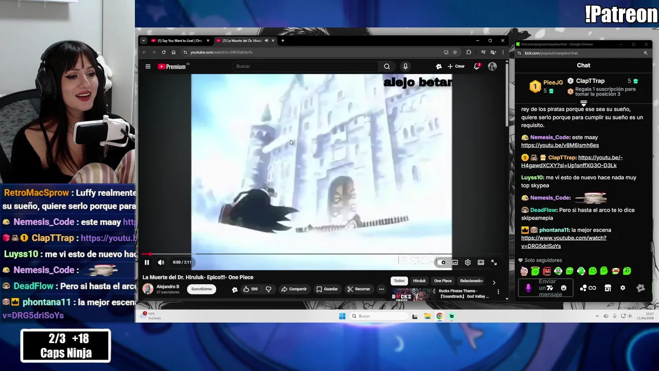The height and width of the screenshot is (371, 659).
Task: Click the Windows taskbar Buscar search box
Action: [379, 316]
